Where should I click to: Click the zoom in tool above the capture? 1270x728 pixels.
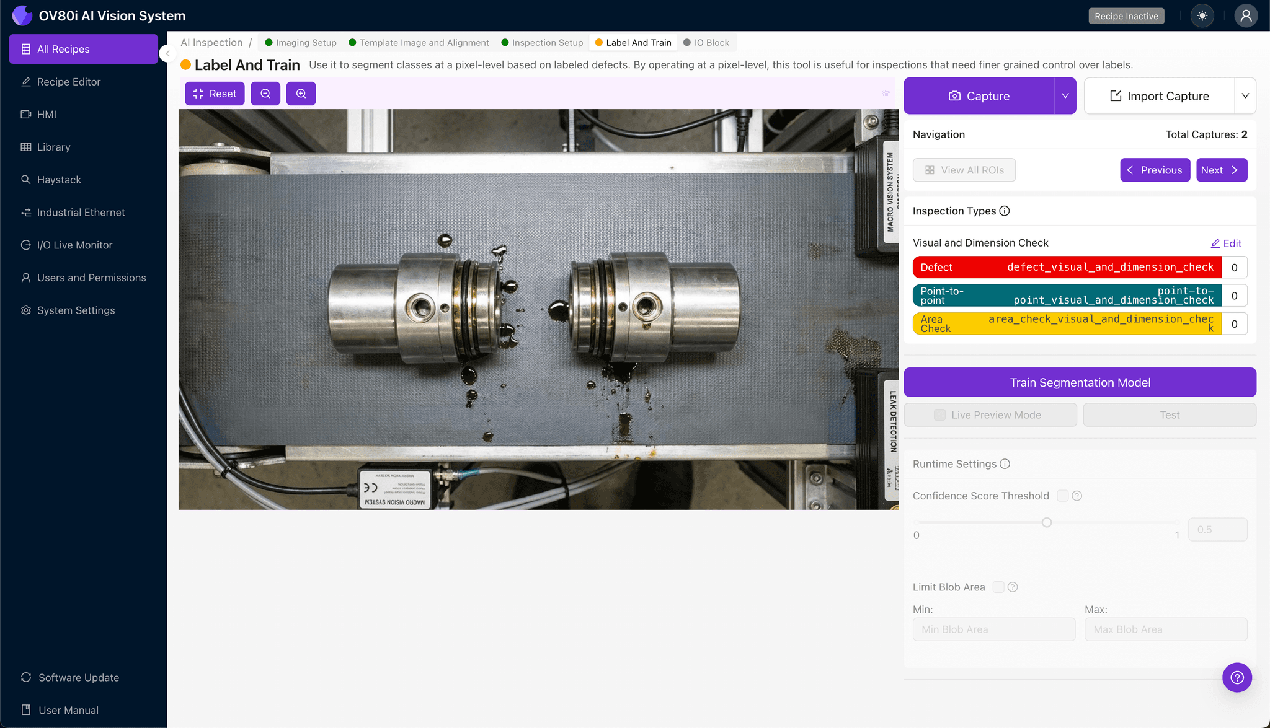[x=301, y=94]
